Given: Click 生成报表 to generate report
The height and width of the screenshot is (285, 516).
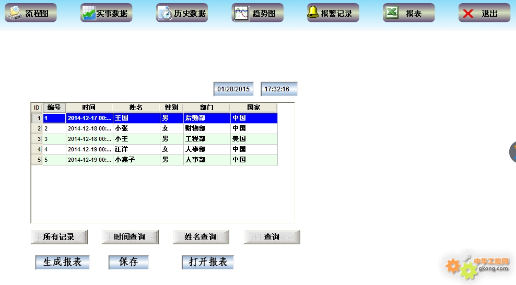Looking at the screenshot, I should [62, 263].
